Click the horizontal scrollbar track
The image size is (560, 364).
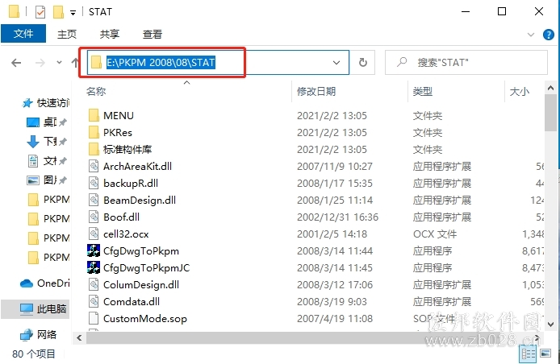pos(310,337)
